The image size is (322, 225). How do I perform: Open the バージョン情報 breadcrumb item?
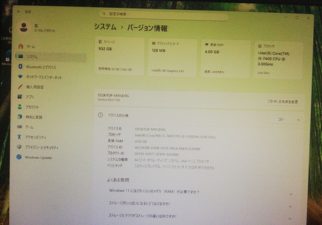(x=147, y=28)
